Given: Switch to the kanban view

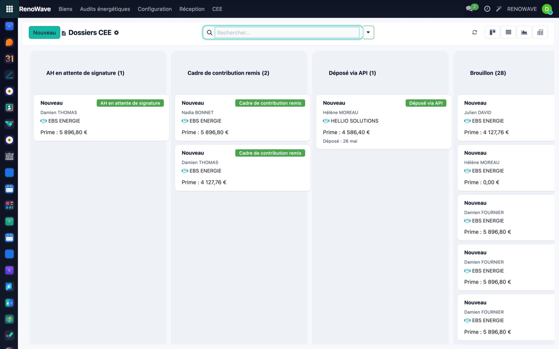Looking at the screenshot, I should [x=492, y=32].
